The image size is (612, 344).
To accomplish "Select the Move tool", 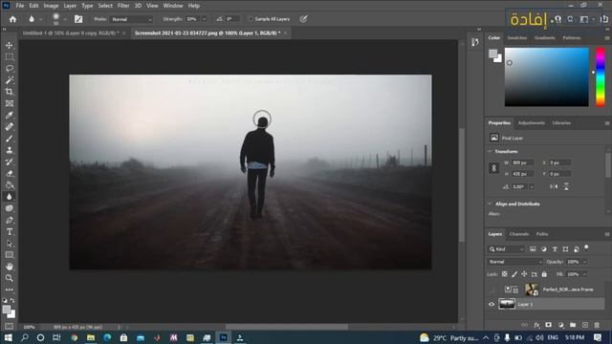I will pyautogui.click(x=10, y=45).
